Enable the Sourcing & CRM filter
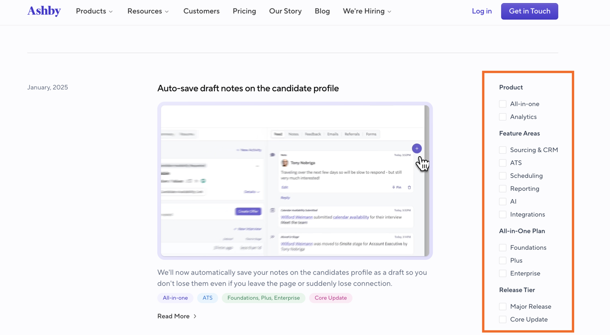610x335 pixels. (503, 150)
